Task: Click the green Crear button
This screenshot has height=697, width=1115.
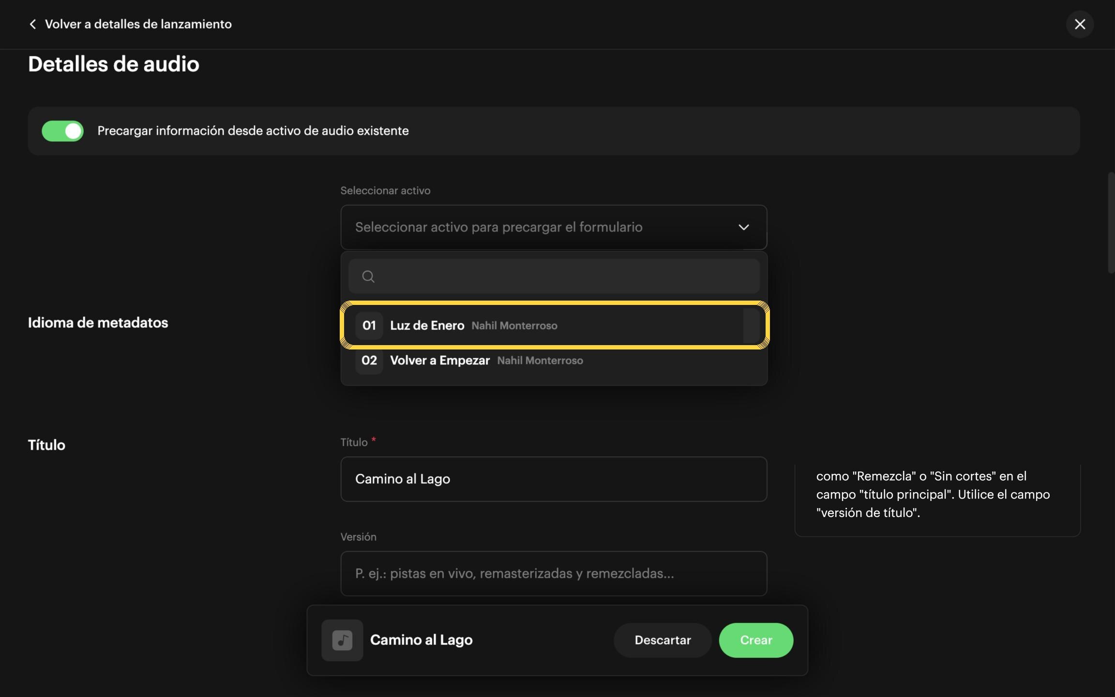Action: (x=756, y=640)
